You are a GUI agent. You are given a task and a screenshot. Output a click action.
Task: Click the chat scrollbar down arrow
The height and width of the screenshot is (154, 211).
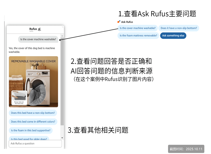tap(62, 138)
